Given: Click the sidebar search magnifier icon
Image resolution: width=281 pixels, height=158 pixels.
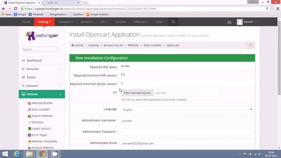Looking at the screenshot, I should tap(60, 49).
